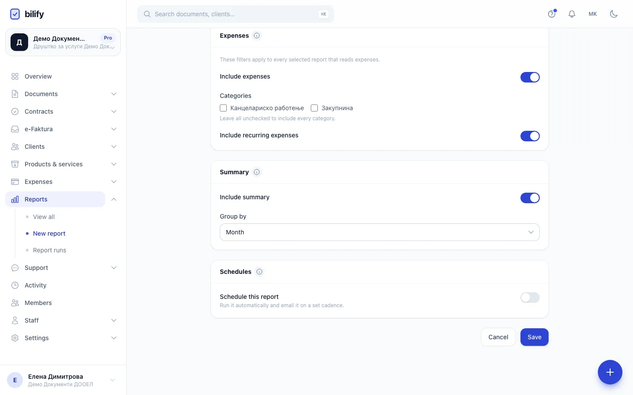
Task: Click the Products & services archive icon
Action: coord(15,164)
